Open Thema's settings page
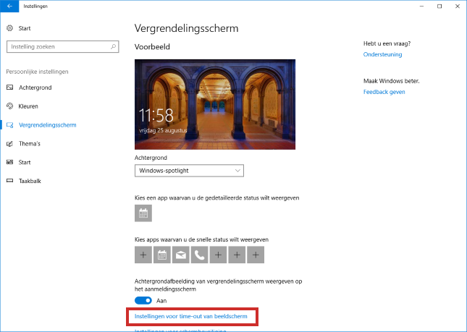The width and height of the screenshot is (467, 332). point(30,144)
